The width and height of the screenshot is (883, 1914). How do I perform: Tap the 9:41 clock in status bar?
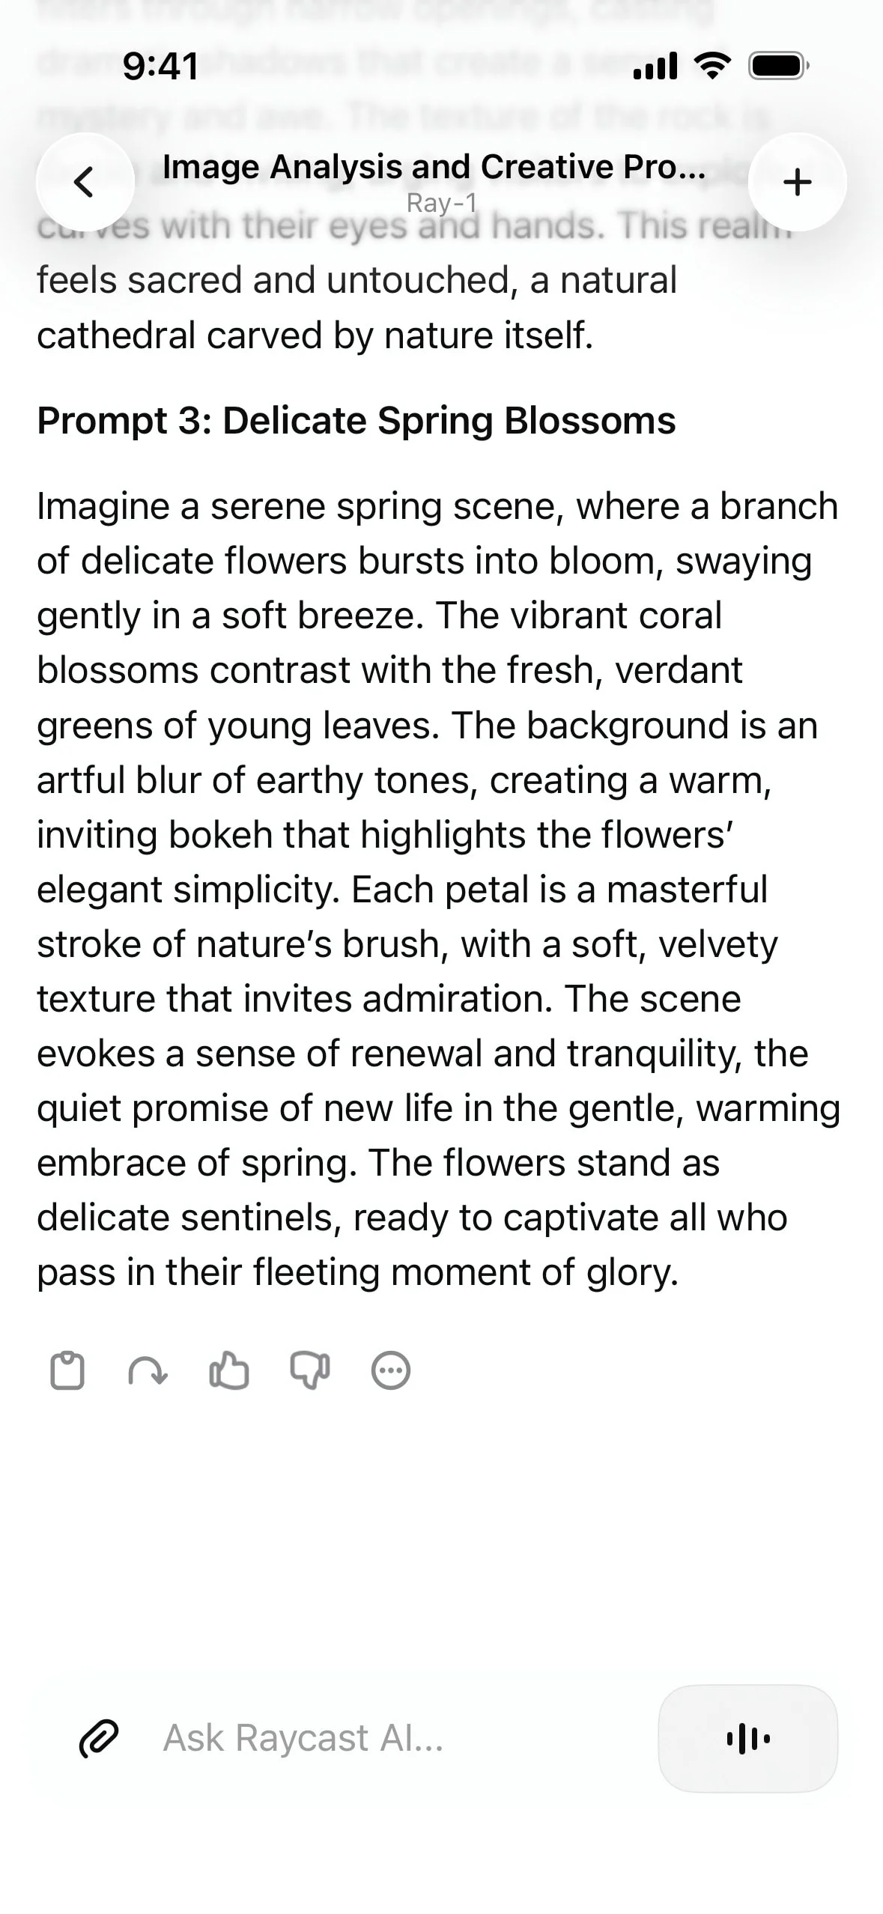point(161,66)
